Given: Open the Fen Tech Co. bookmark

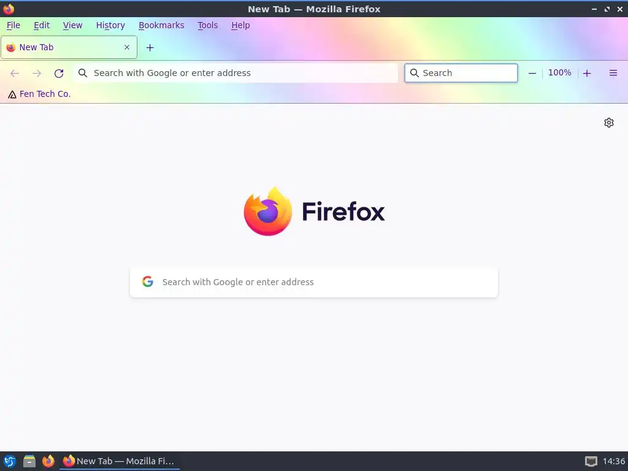Looking at the screenshot, I should pyautogui.click(x=39, y=94).
